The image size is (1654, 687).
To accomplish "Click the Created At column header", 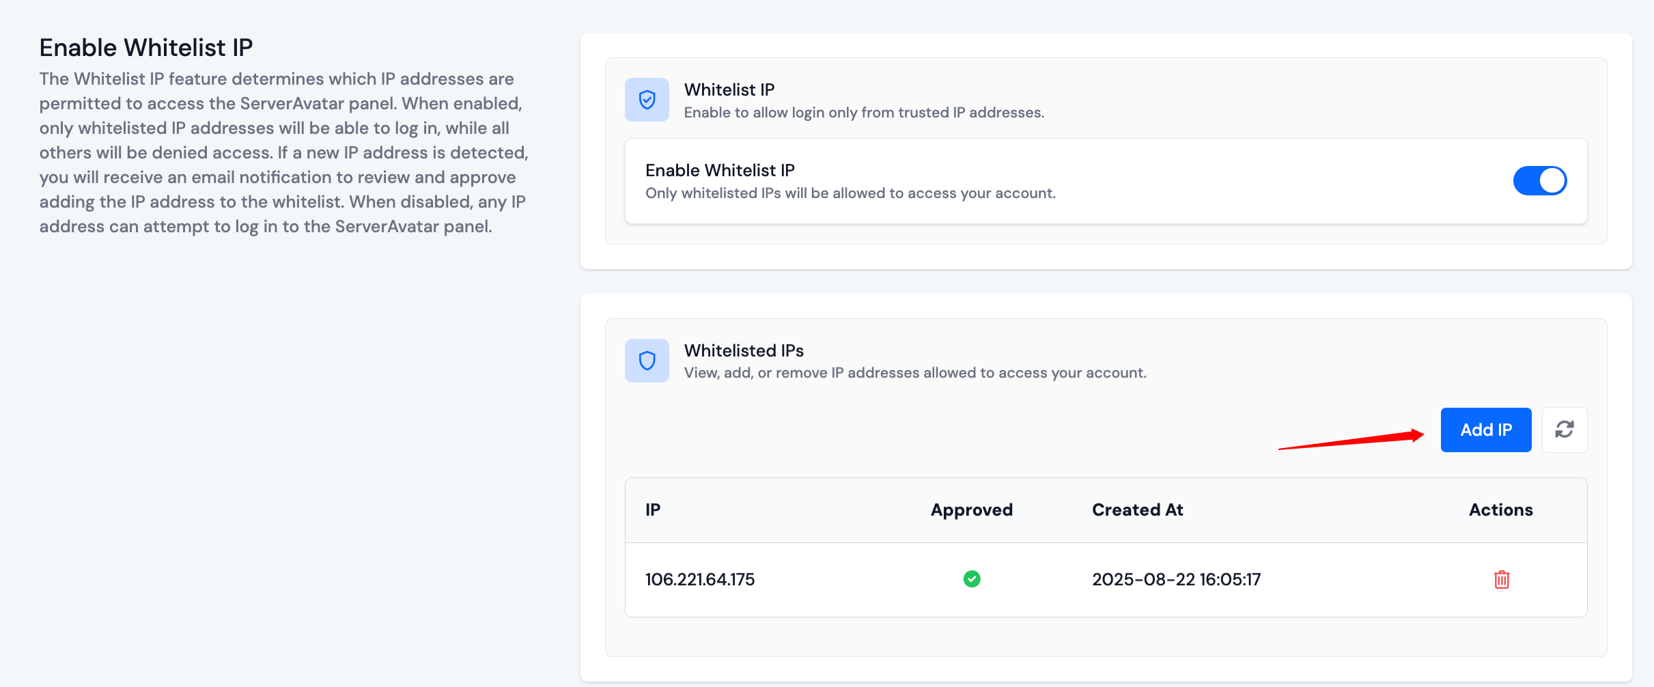I will 1137,509.
